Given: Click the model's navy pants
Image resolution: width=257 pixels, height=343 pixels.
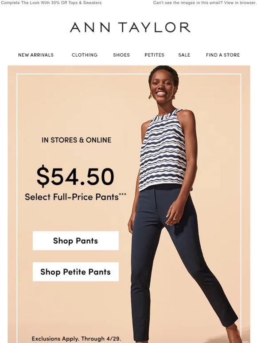Looking at the screenshot, I should click(x=175, y=262).
